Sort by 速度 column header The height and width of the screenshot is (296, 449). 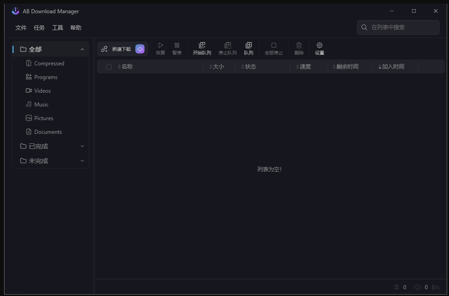[304, 67]
